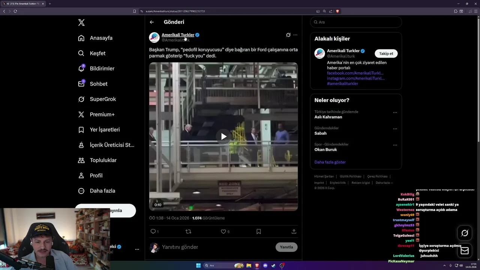Click the taskbar Ara search box

pos(224,265)
